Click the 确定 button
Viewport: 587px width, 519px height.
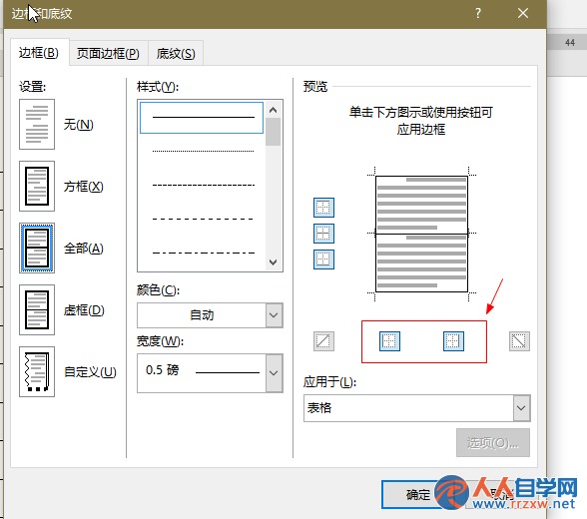[417, 495]
